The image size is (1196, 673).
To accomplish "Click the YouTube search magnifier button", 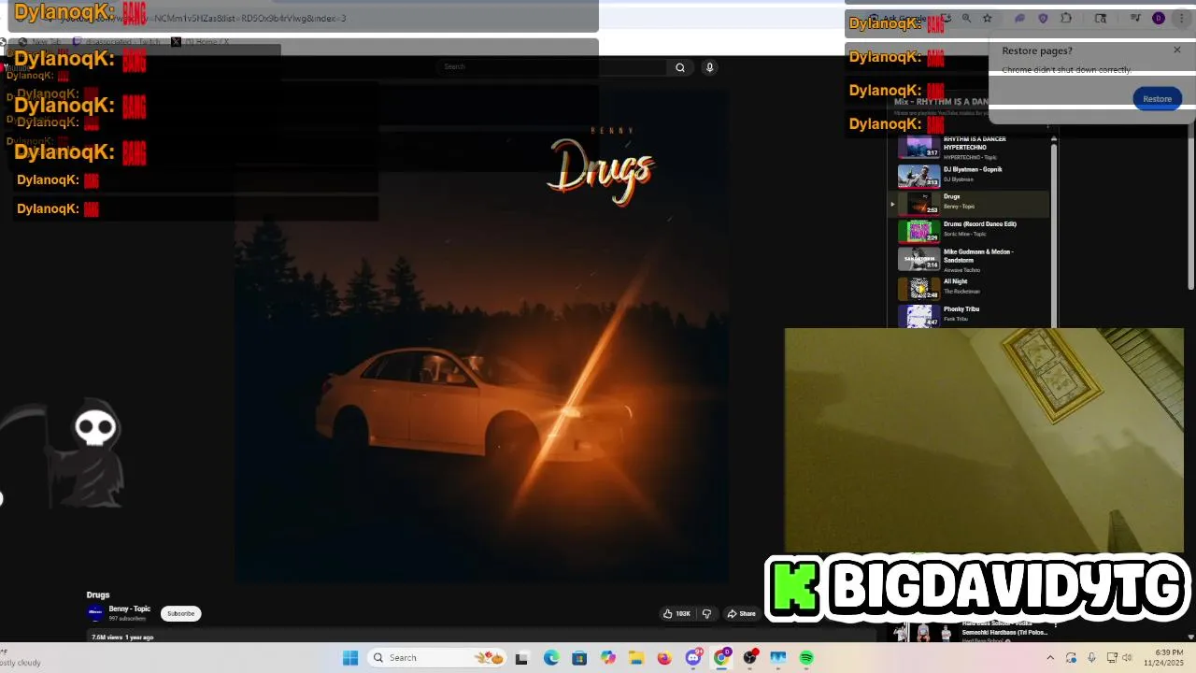I will (680, 67).
